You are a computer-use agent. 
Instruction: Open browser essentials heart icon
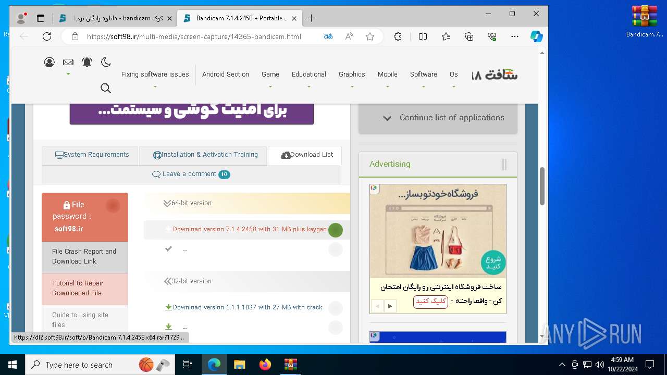492,36
